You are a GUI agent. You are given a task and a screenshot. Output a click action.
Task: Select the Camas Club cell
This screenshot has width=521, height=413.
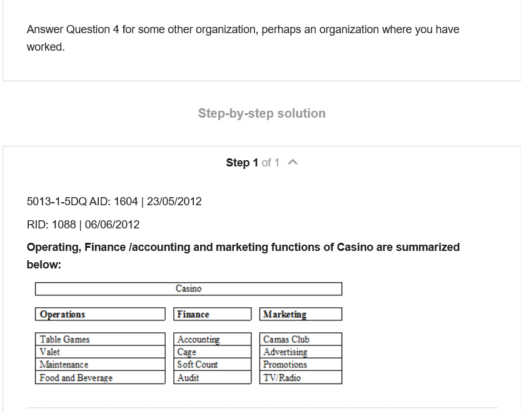[x=301, y=339]
